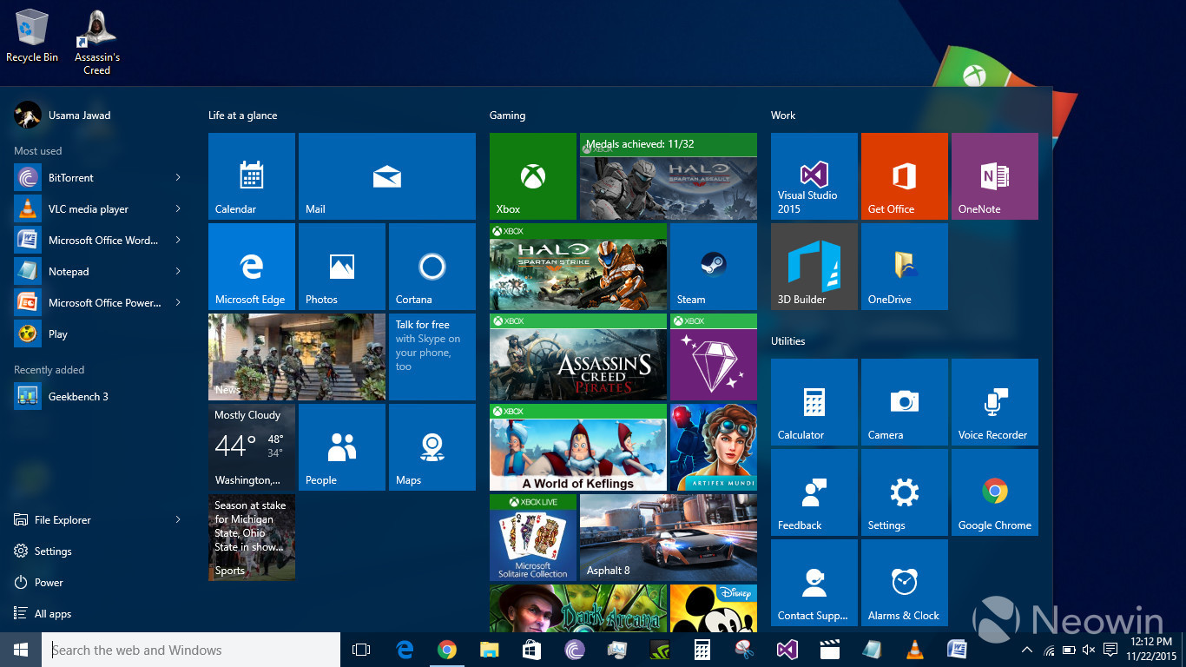Screen dimensions: 1186x667
Task: Expand the BitTorrent jump list arrow
Action: point(178,177)
